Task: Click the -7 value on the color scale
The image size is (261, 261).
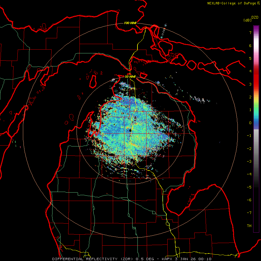Action: click(249, 213)
